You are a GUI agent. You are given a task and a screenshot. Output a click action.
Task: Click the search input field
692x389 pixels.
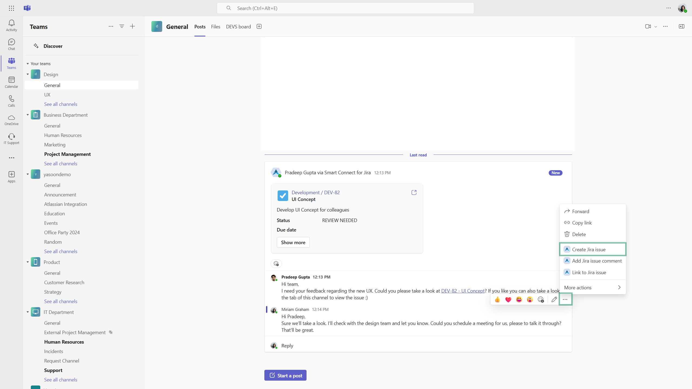tap(345, 8)
